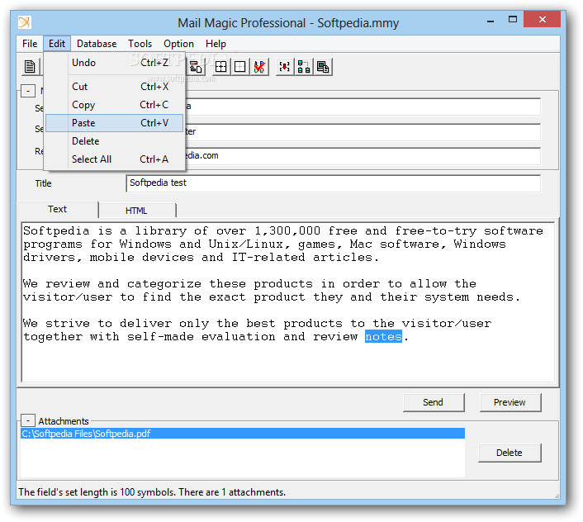Click the highlighted word 'notes' in the message
Viewport: 583px width, 522px height.
(383, 336)
